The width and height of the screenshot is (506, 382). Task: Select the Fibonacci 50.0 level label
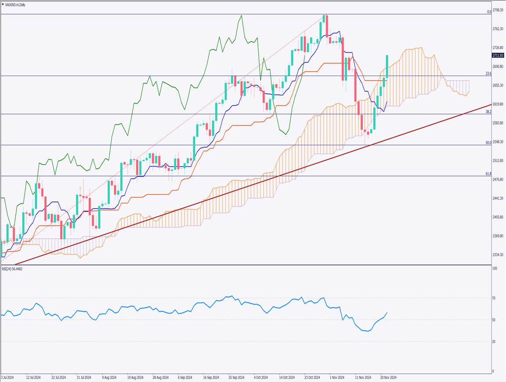(x=488, y=143)
